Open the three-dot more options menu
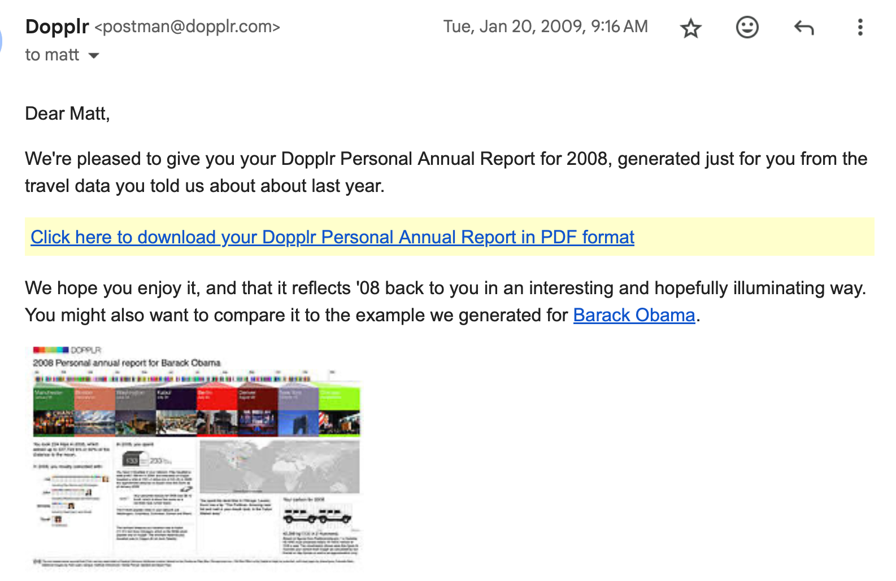The image size is (896, 581). point(860,27)
